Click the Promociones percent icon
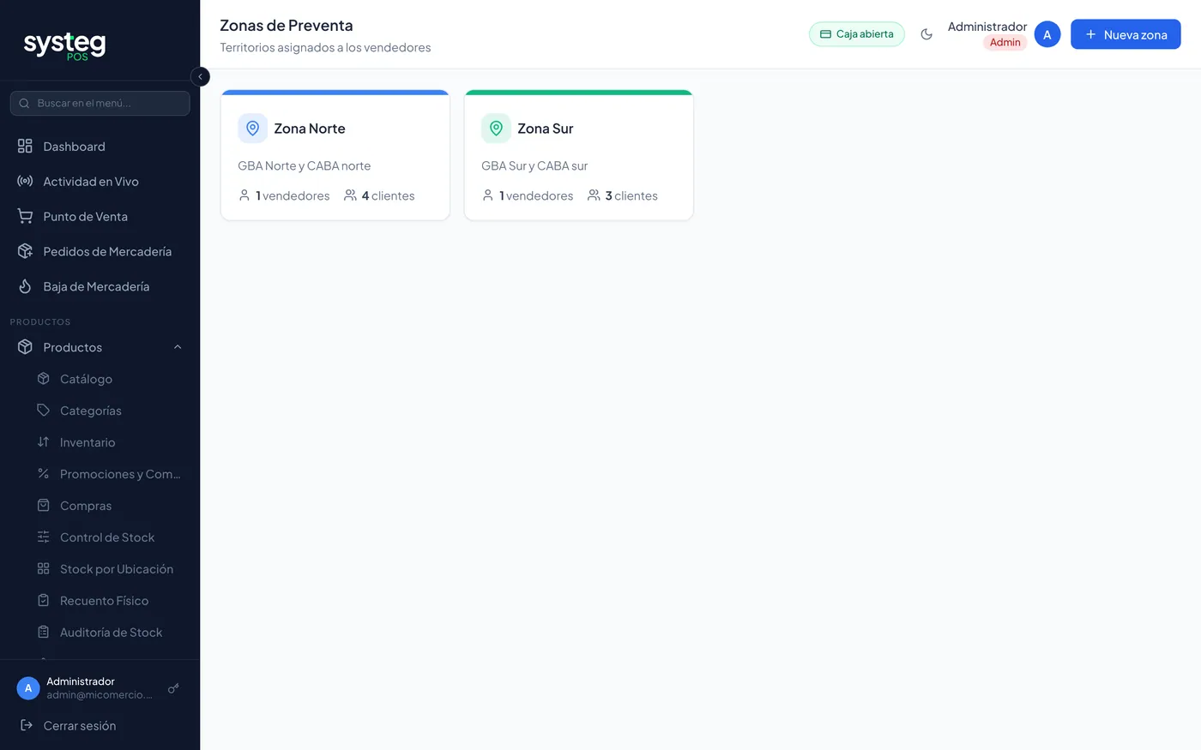Viewport: 1201px width, 750px height. 44,474
